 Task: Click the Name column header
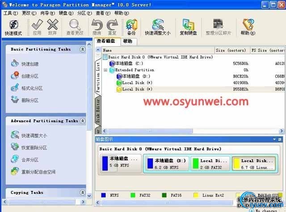[x=158, y=50]
